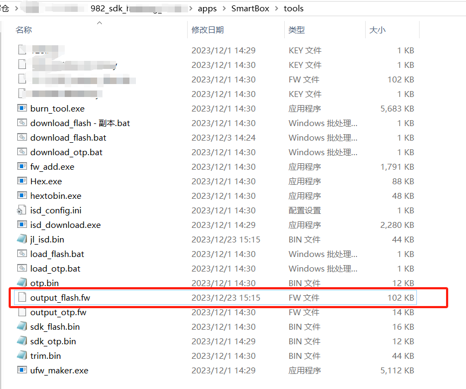Click the 48 KB size cell
Viewport: 466px width, 389px height.
(x=403, y=196)
